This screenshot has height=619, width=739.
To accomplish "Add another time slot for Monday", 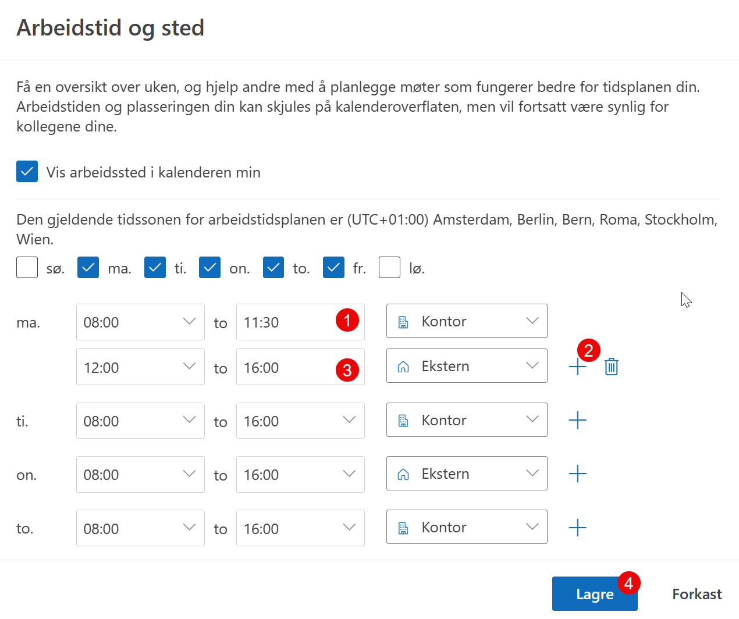I will coord(577,367).
